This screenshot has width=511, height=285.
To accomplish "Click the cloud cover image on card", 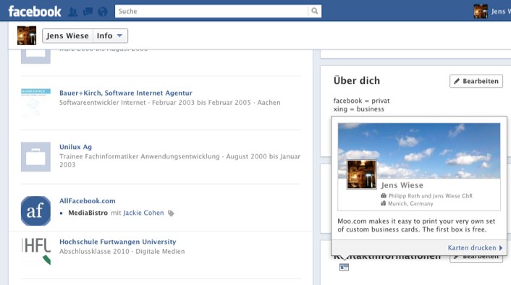I will [419, 150].
